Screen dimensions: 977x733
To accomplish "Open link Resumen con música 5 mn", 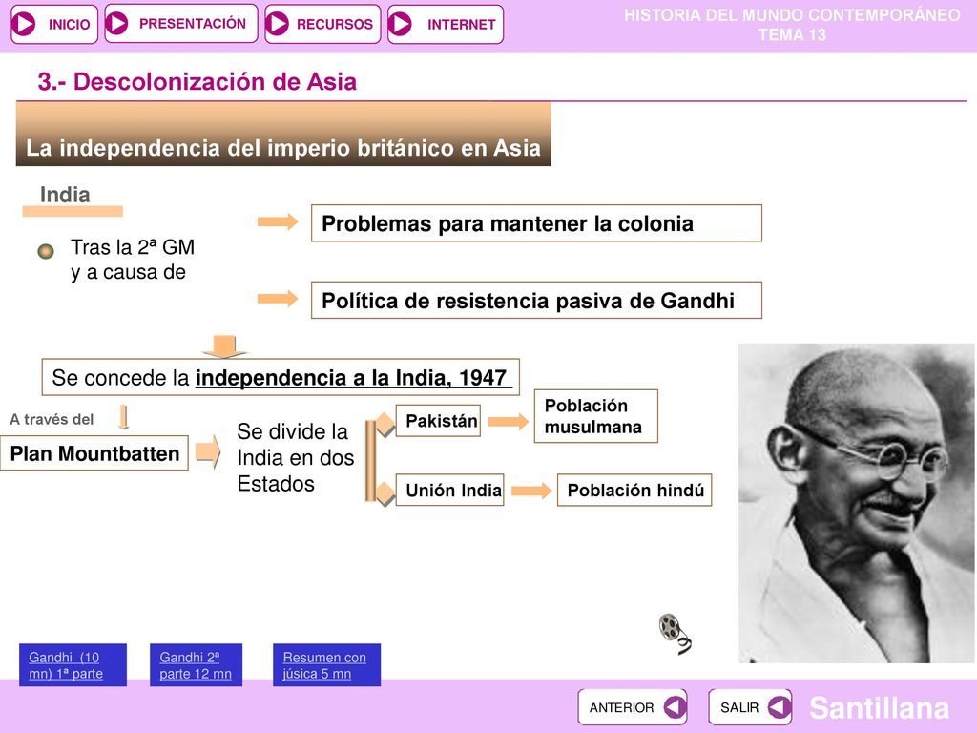I will point(326,665).
